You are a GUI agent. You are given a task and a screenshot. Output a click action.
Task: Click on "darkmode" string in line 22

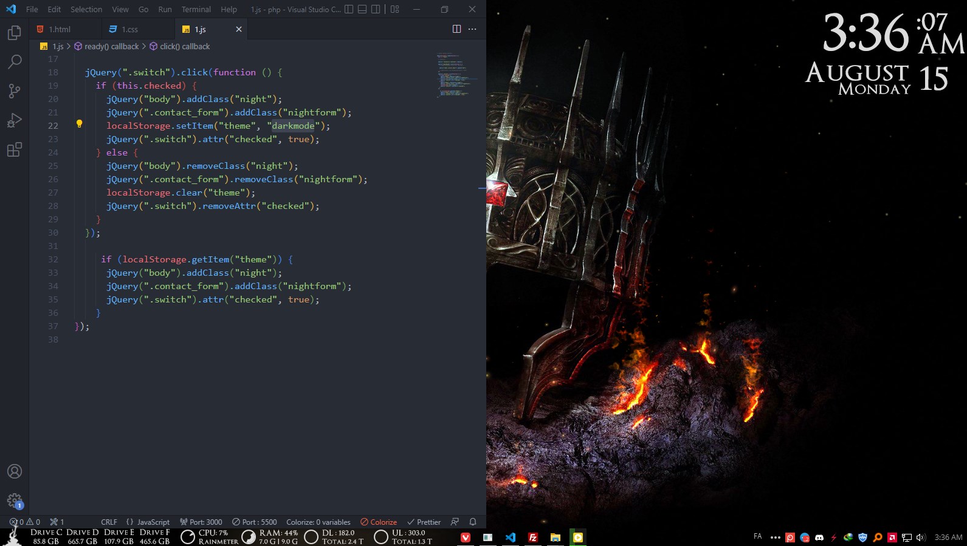click(x=293, y=126)
